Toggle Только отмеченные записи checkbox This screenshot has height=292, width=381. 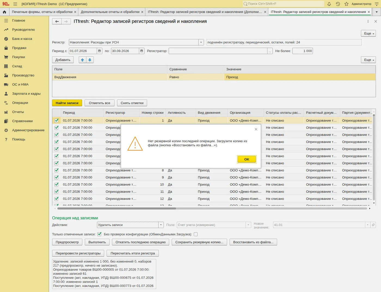pos(99,234)
